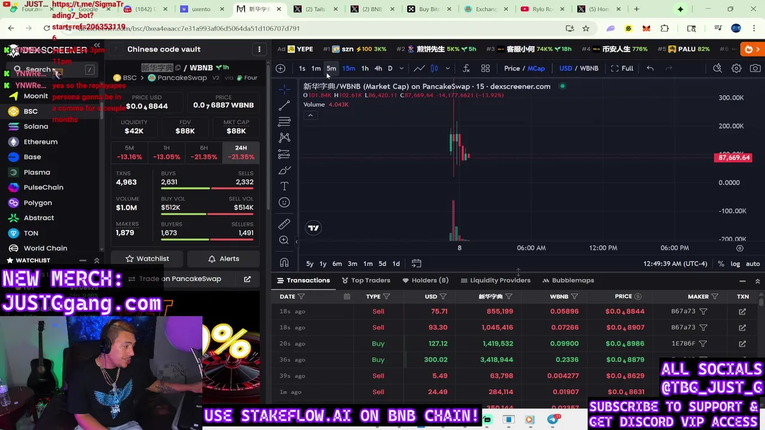The height and width of the screenshot is (430, 765).
Task: Open the chart layout grid selector
Action: point(485,68)
